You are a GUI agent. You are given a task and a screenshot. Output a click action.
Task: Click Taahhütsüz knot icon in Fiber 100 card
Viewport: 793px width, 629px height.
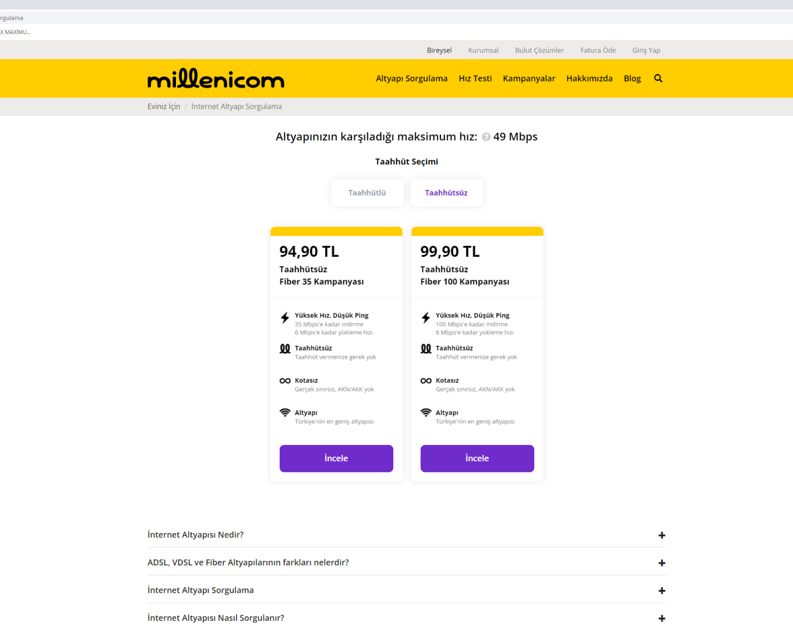tap(426, 348)
